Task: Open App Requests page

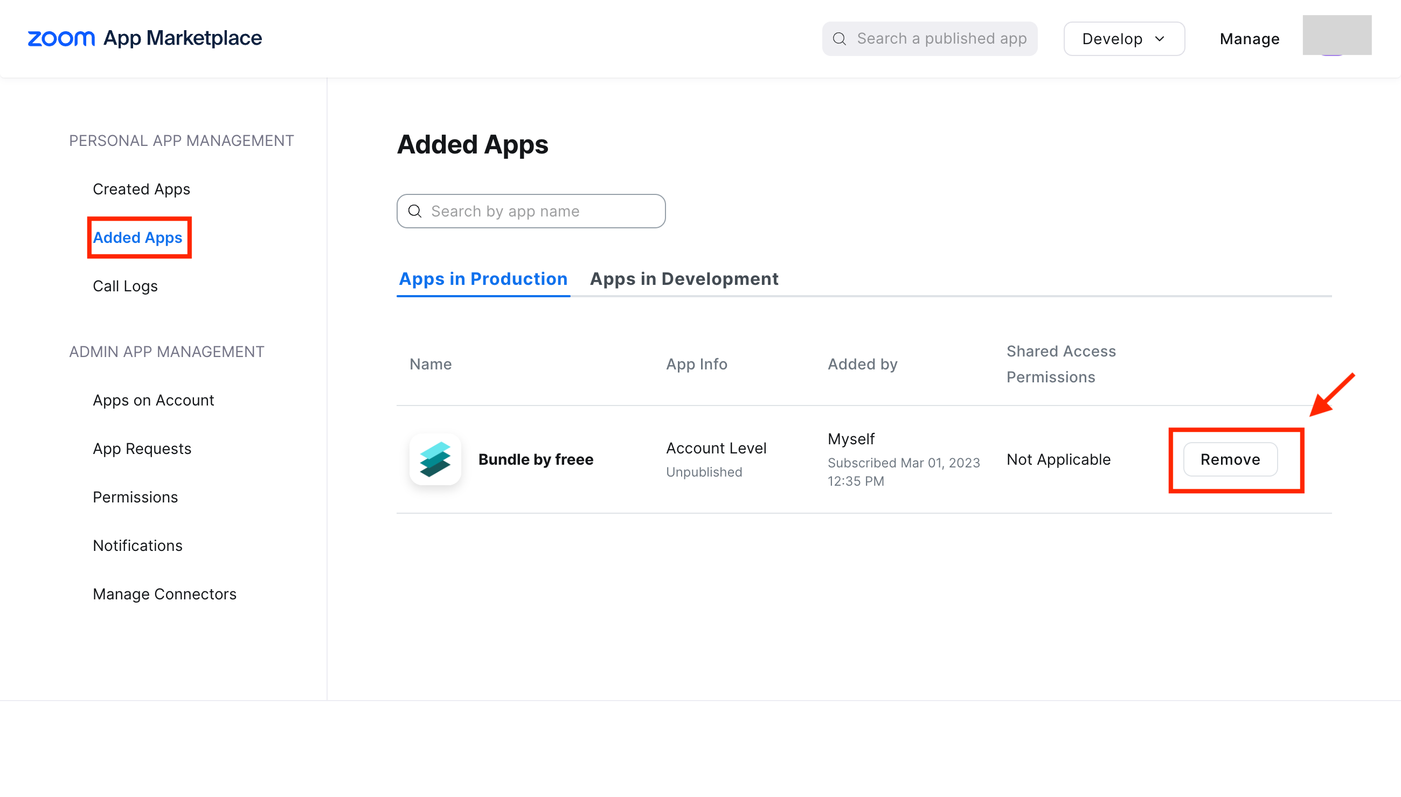Action: click(x=142, y=449)
